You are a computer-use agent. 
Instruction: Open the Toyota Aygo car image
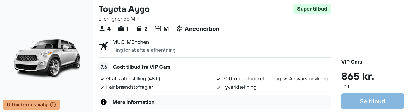coord(47,58)
